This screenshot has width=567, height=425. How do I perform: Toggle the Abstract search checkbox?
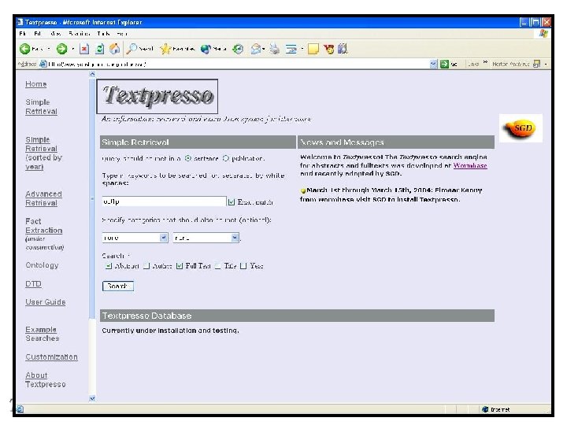click(109, 266)
